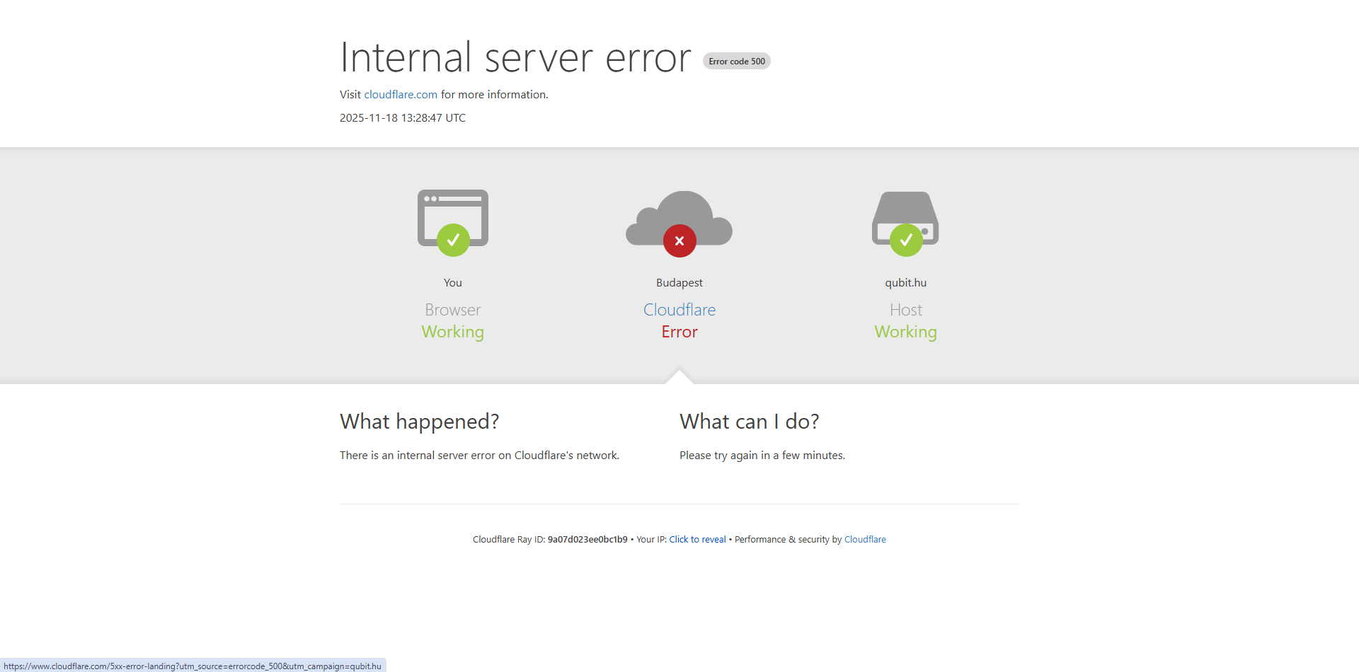Click the red X error badge
This screenshot has height=672, width=1359.
[679, 241]
